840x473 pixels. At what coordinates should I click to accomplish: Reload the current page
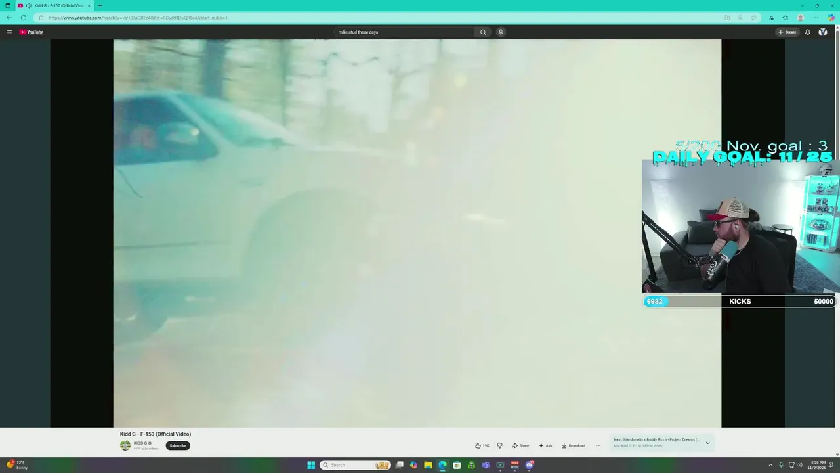click(x=24, y=18)
